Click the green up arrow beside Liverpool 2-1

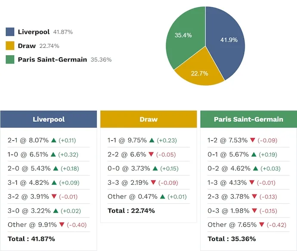(54, 140)
